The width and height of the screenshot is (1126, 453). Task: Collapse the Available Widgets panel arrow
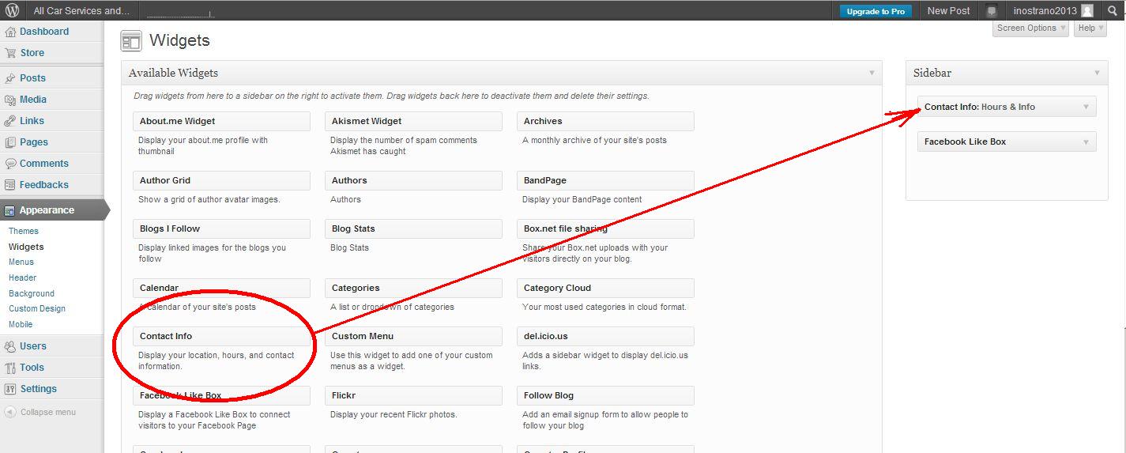tap(872, 73)
